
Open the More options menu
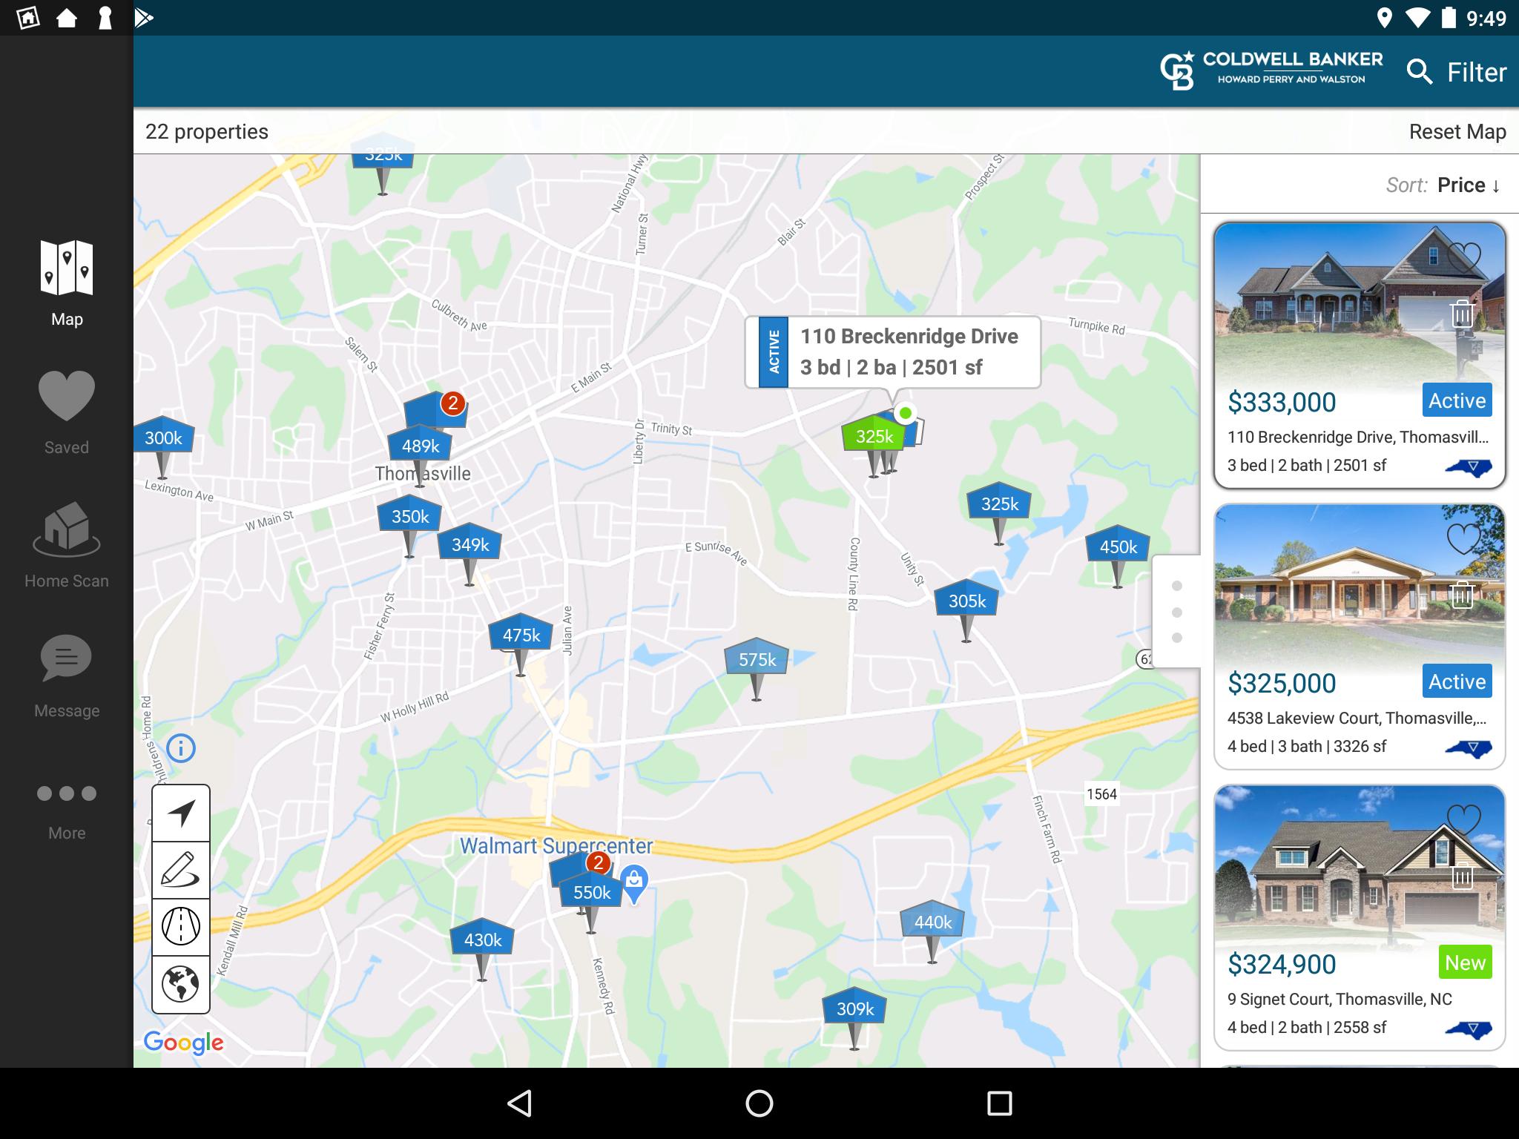pyautogui.click(x=67, y=811)
